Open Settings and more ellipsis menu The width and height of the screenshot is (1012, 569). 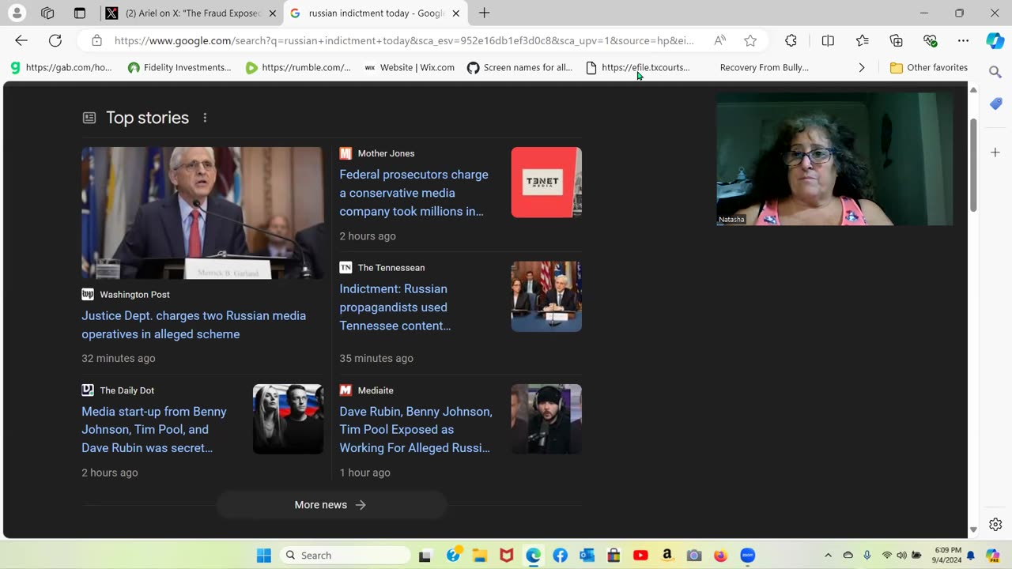pos(963,40)
